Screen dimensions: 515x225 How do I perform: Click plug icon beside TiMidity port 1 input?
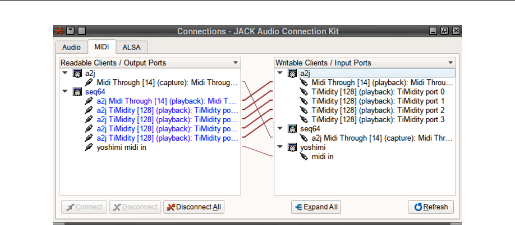[x=303, y=101]
